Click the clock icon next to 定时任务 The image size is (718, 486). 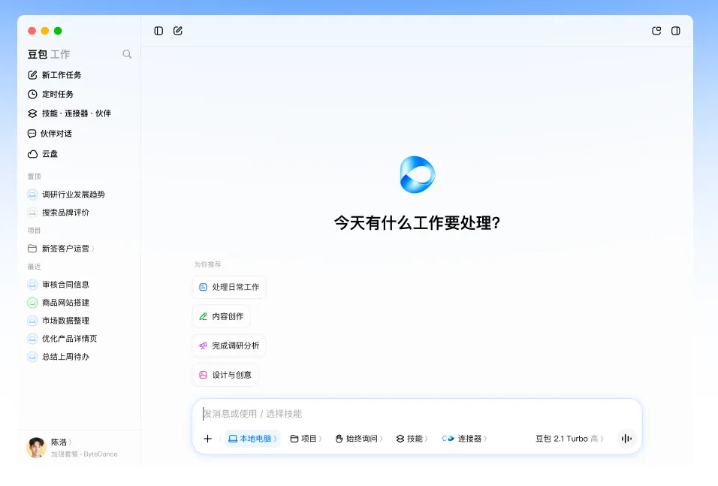(32, 94)
